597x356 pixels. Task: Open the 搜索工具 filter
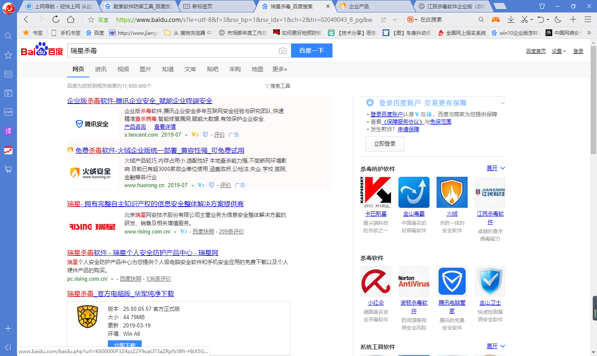point(278,86)
